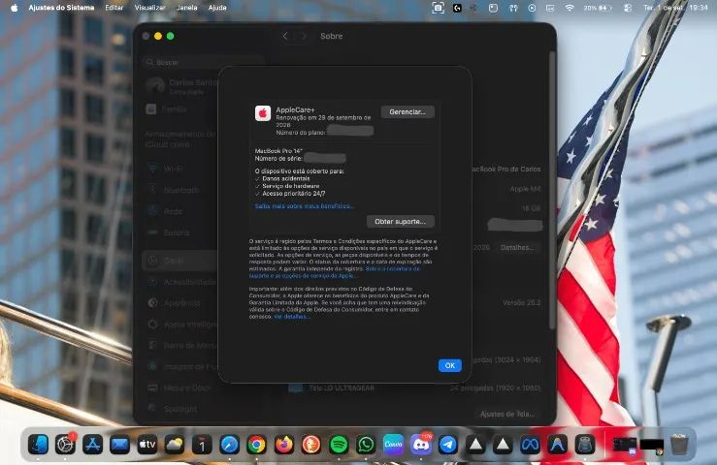Select Spotlight in the settings sidebar

pos(180,409)
